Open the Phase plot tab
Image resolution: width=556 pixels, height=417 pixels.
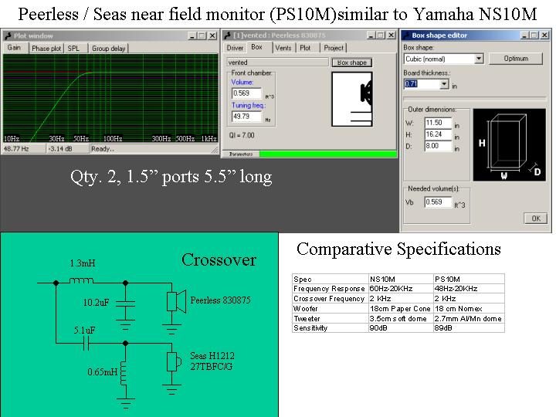pos(46,48)
